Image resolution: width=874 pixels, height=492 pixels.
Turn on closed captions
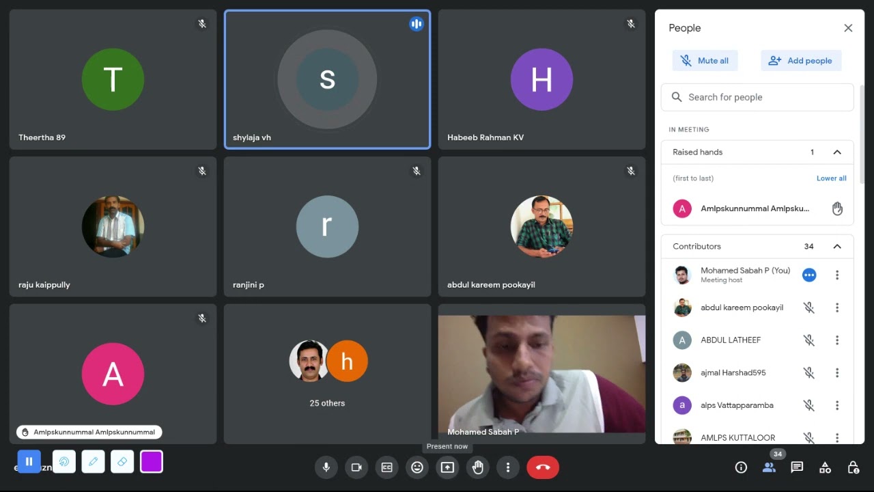[386, 467]
